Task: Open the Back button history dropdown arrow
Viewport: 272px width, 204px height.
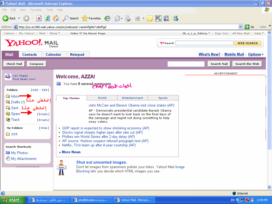Action: (x=19, y=18)
